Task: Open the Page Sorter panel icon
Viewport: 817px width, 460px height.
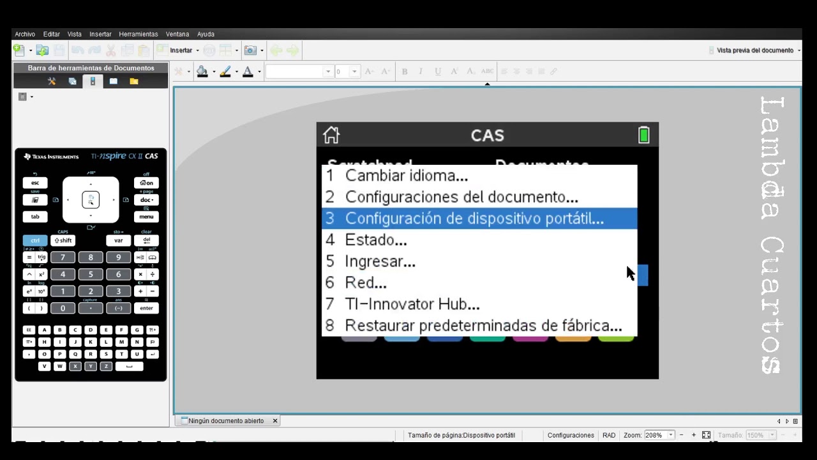Action: point(72,81)
